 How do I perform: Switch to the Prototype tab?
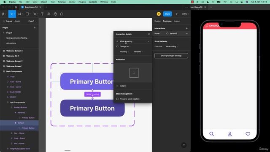click(x=167, y=21)
